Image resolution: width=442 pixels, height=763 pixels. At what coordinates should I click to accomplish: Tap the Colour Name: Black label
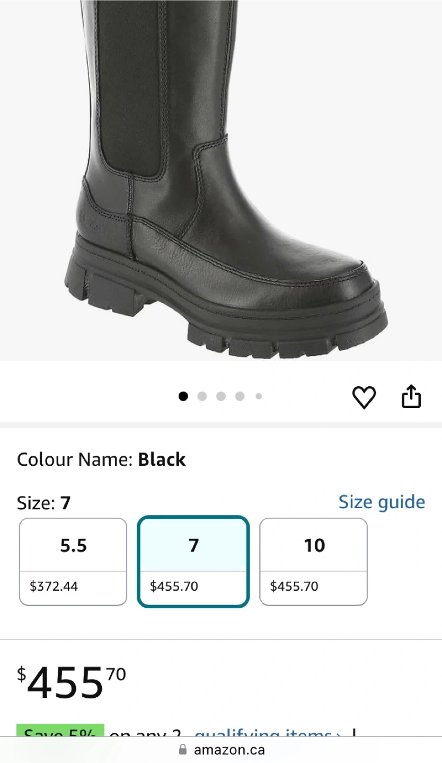click(x=101, y=459)
